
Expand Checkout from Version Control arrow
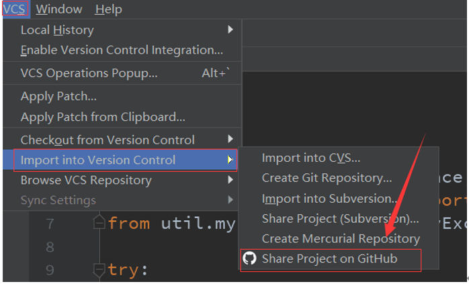click(230, 140)
